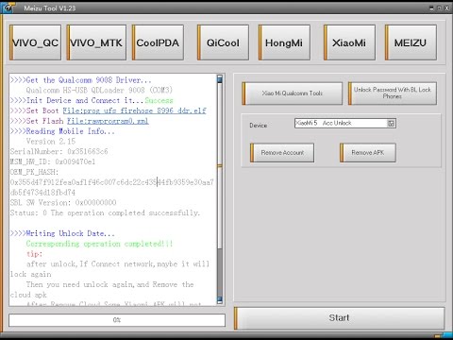Viewport: 453px width, 340px height.
Task: Click 'Corresponding operation completed!!!' log line
Action: click(99, 244)
